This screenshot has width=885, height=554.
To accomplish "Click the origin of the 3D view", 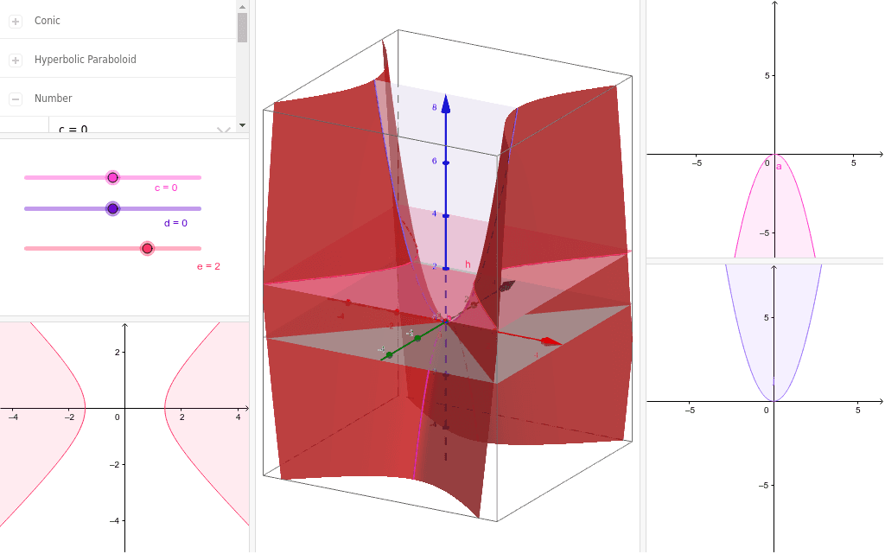I will (446, 321).
